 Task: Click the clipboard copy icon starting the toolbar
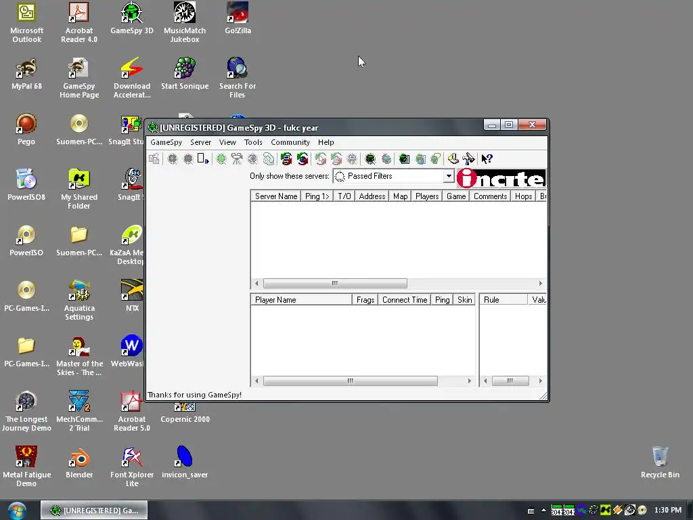(154, 158)
